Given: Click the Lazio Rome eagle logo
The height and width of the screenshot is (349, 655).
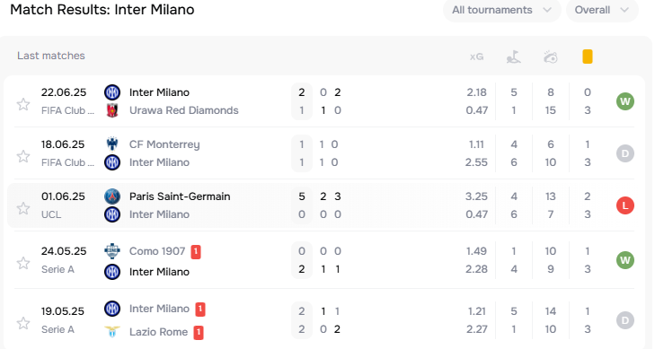Looking at the screenshot, I should point(112,332).
